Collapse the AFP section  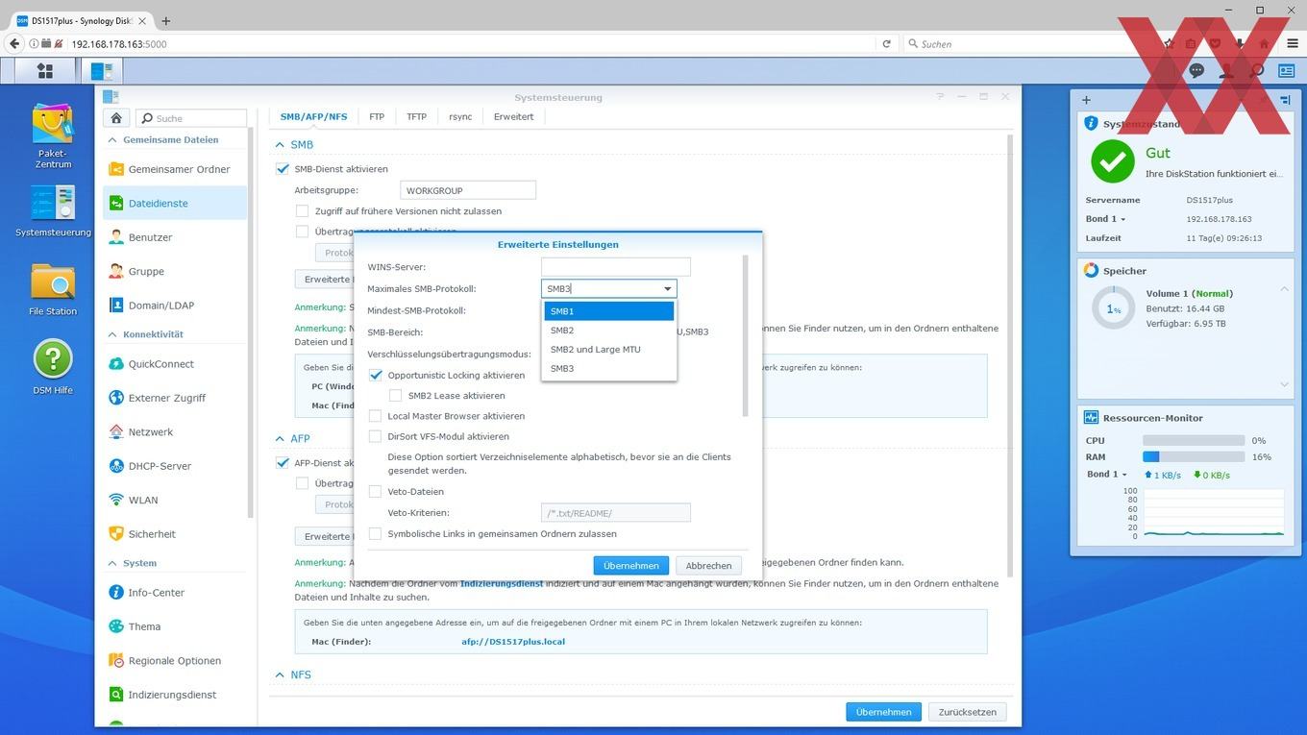click(x=281, y=439)
